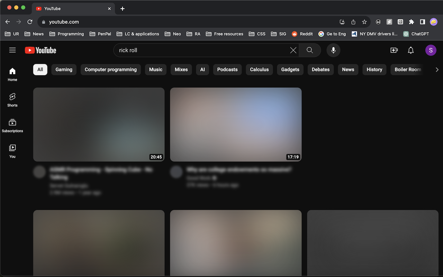Open the Reddit bookmark
The image size is (443, 277).
(x=302, y=34)
